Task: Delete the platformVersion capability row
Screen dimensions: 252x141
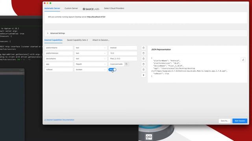Action: click(x=143, y=53)
